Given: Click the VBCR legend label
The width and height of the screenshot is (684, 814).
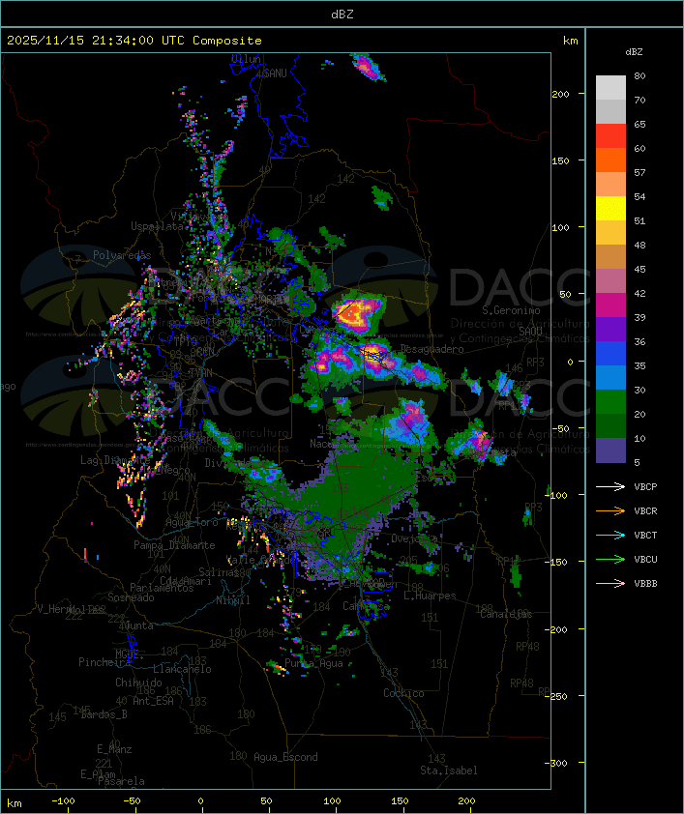Looking at the screenshot, I should coord(645,510).
